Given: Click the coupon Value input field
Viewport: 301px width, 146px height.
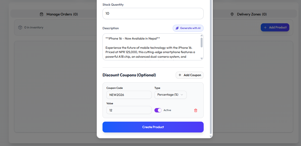Looking at the screenshot, I should 129,110.
